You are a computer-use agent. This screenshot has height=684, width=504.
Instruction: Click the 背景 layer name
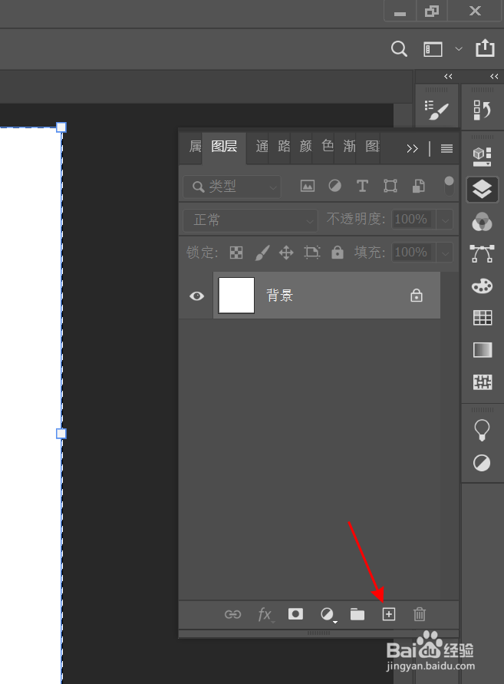[279, 296]
